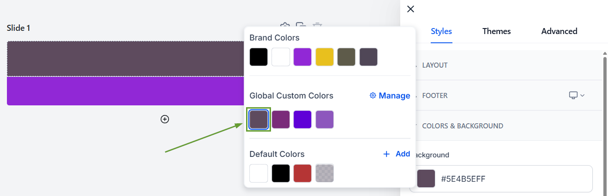Viewport: 608px width, 196px height.
Task: Click the background color preview swatch
Action: 426,179
